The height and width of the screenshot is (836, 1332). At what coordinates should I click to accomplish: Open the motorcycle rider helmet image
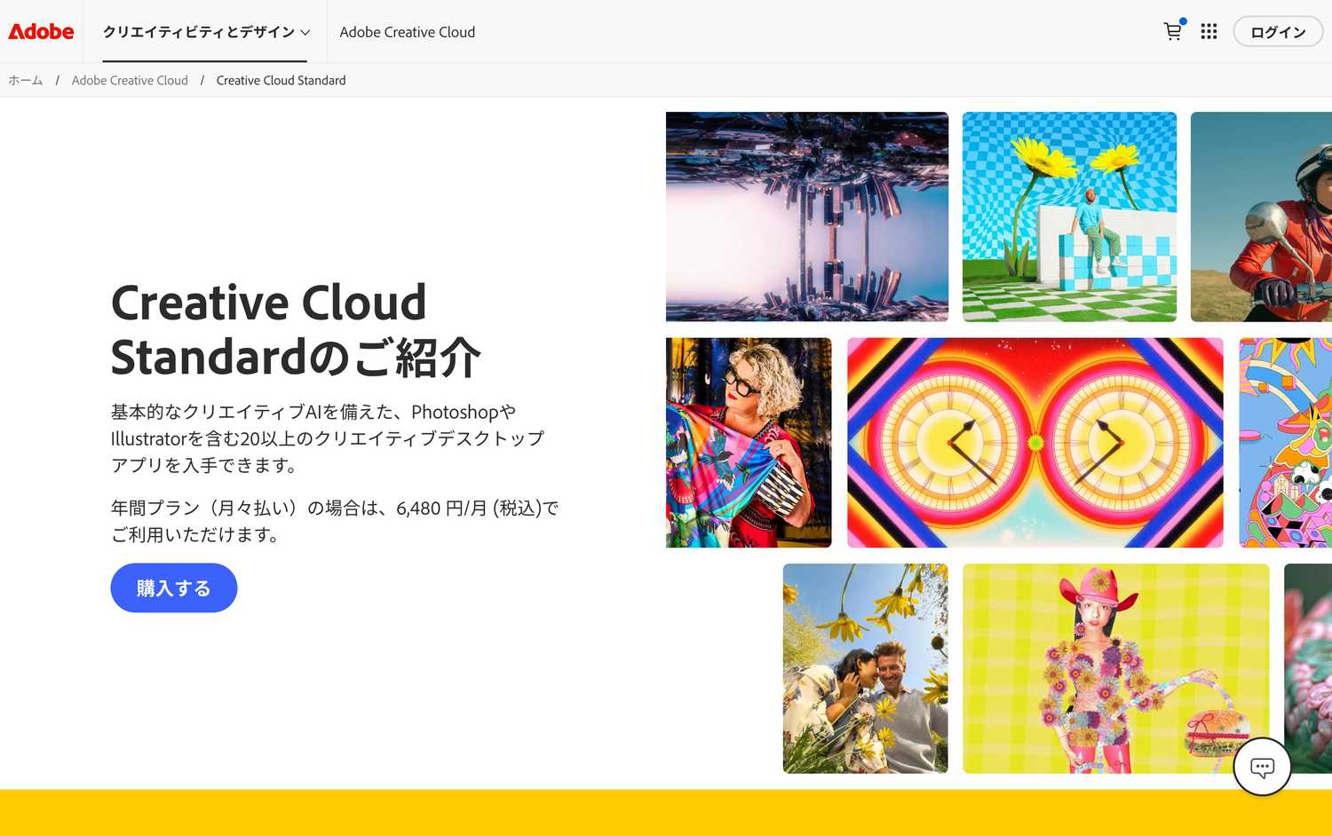(x=1261, y=217)
